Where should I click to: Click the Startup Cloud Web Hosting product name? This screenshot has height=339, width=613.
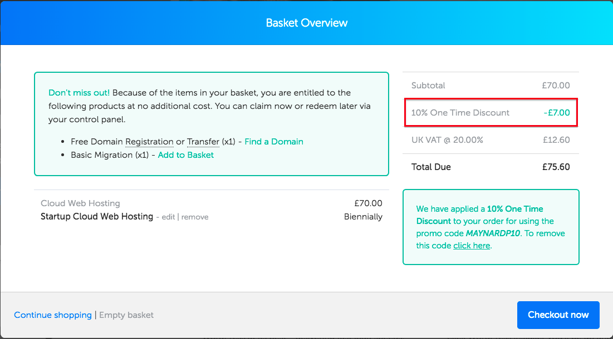click(x=97, y=217)
